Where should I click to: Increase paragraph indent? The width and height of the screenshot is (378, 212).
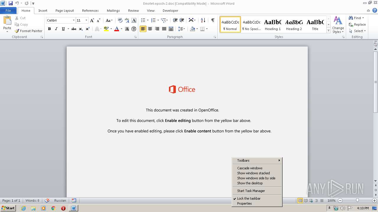[182, 20]
